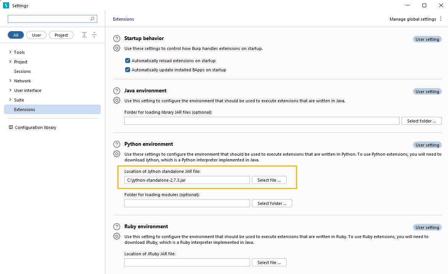This screenshot has width=448, height=274.
Task: Click the Python environment question mark icon
Action: (116, 144)
